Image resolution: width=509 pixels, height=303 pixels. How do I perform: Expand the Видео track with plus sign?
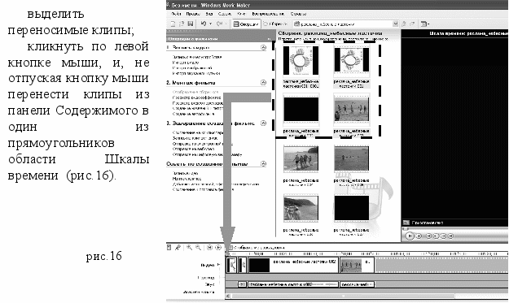(x=218, y=265)
